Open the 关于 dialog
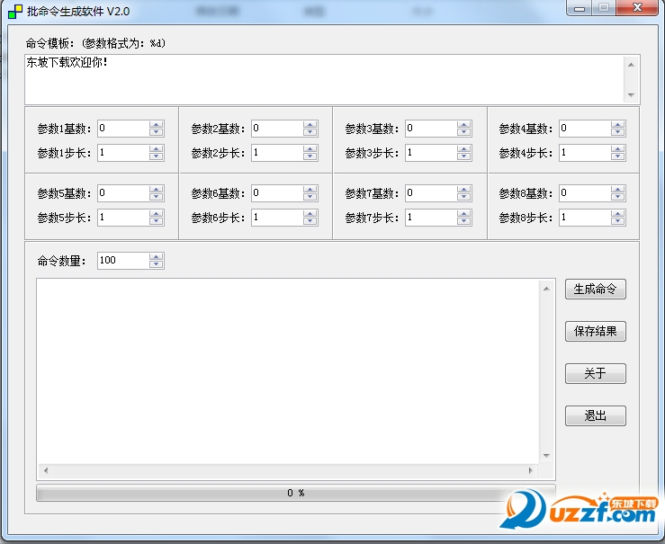Screen dimensions: 665x544 (595, 373)
